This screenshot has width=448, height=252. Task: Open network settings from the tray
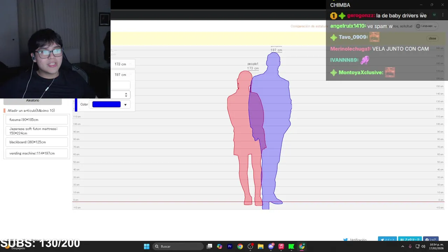click(418, 246)
